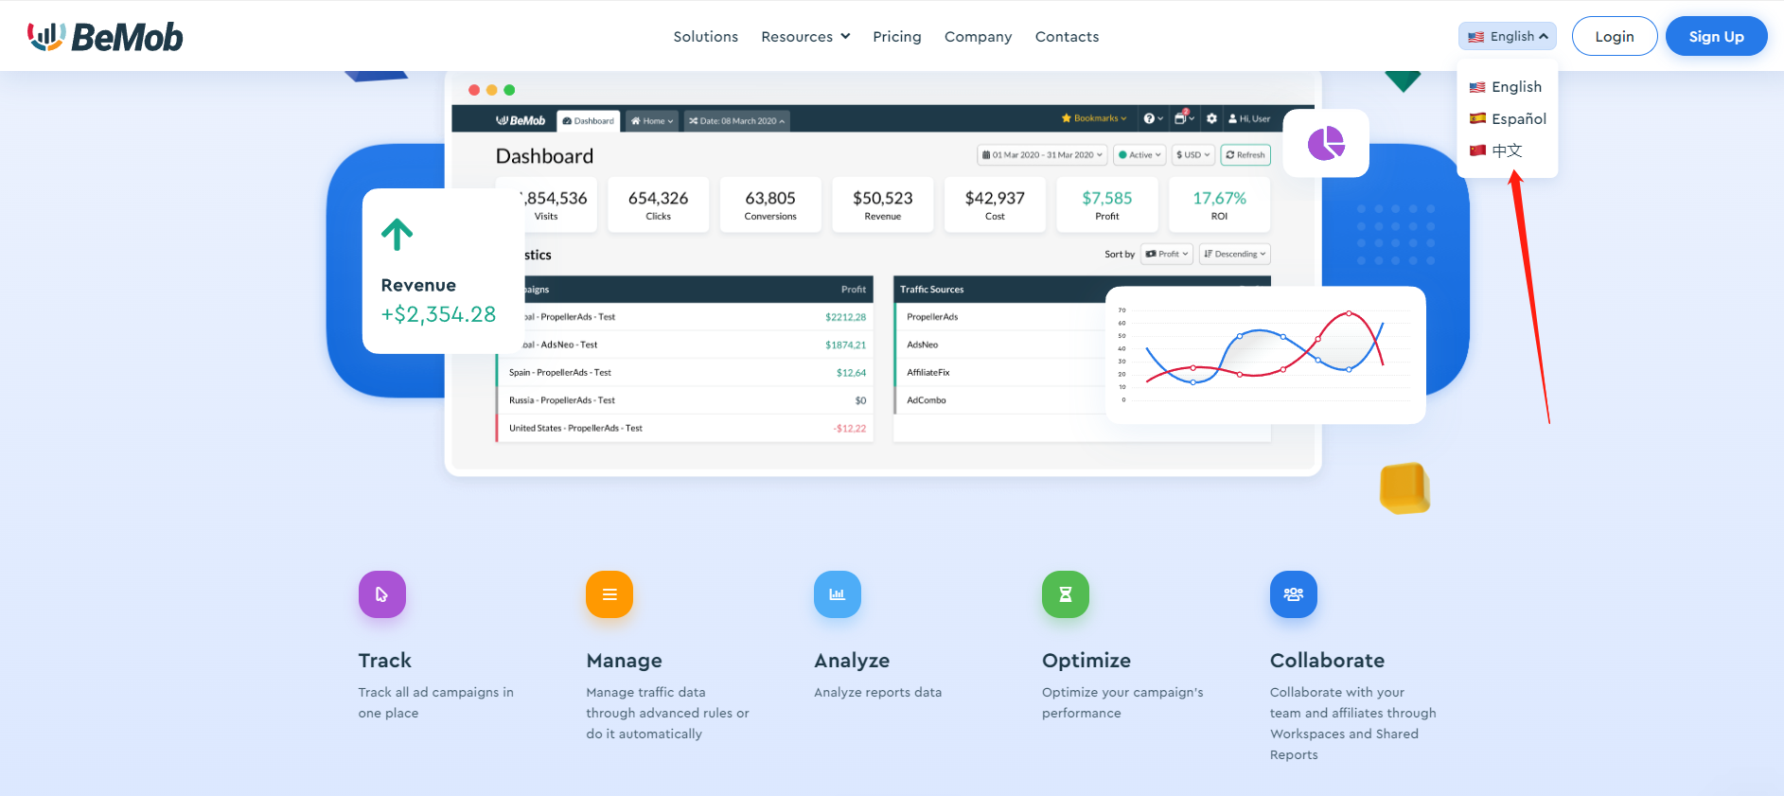
Task: Click the BeMob logo
Action: 105,37
